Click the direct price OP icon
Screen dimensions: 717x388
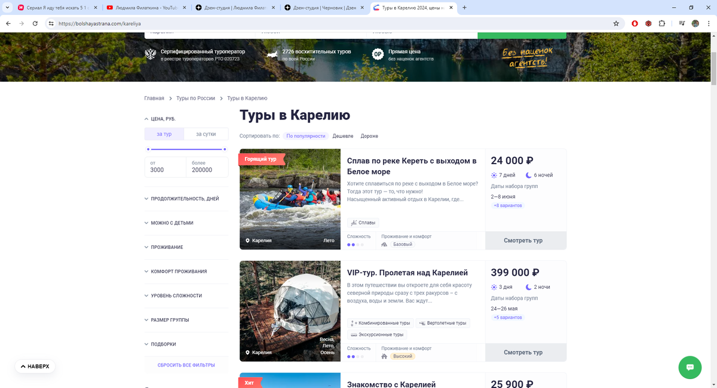tap(378, 54)
